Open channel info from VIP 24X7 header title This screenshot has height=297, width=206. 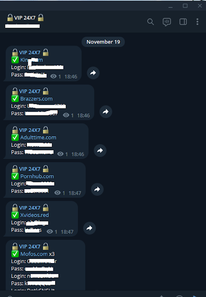(x=26, y=18)
